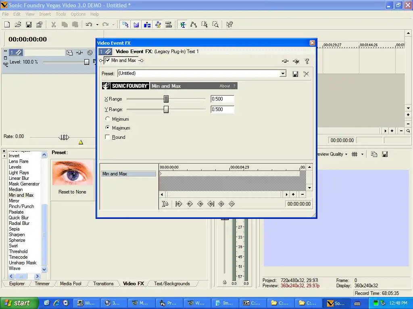Open Internet Explorer quick launch icon
The image size is (413, 309).
(56, 303)
